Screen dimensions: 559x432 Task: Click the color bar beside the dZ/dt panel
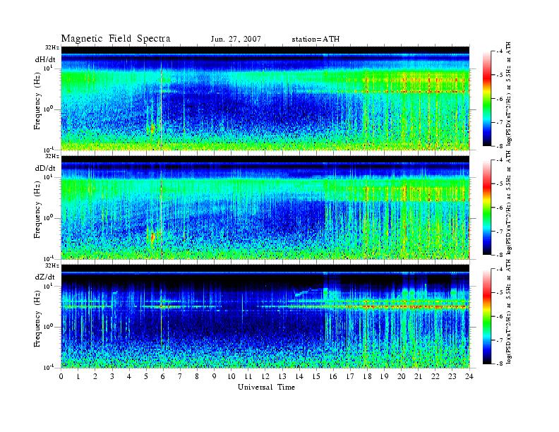click(x=486, y=316)
